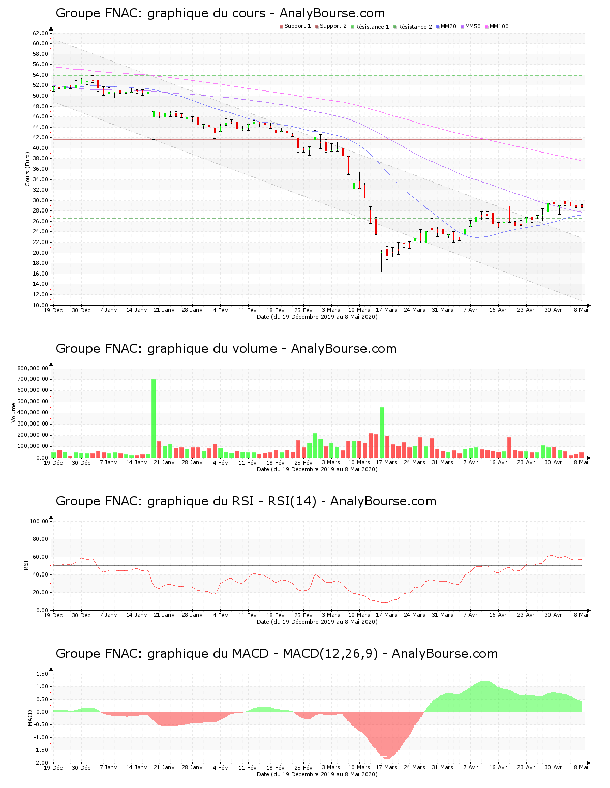
Task: Click the '62.00' price axis value
Action: click(40, 33)
